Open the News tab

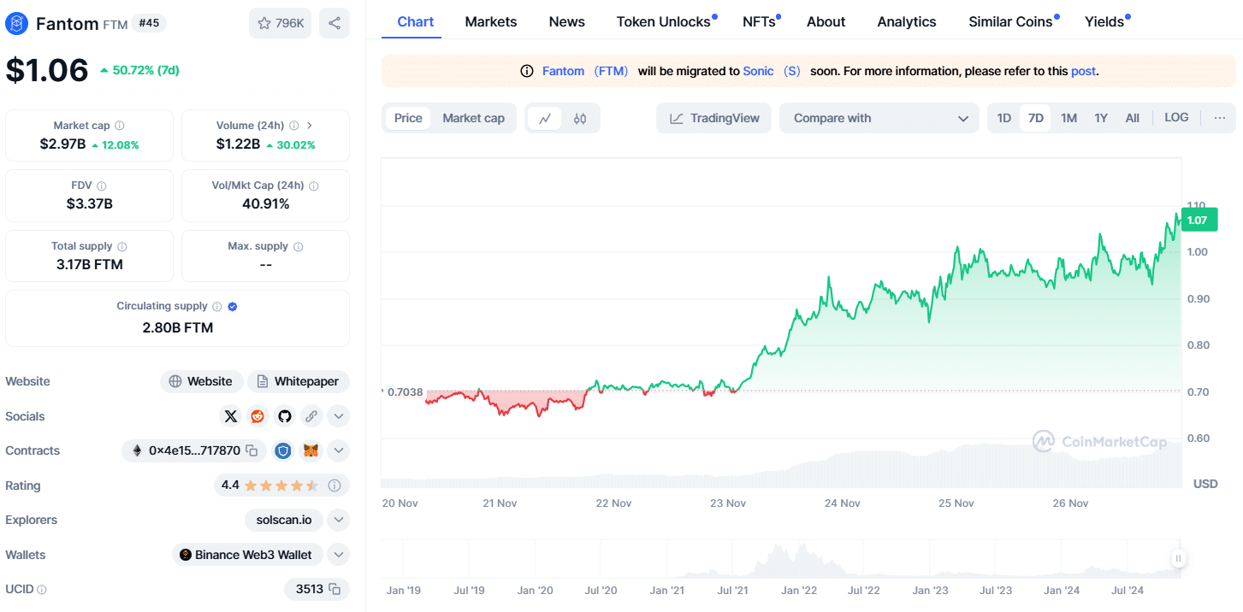pyautogui.click(x=567, y=21)
